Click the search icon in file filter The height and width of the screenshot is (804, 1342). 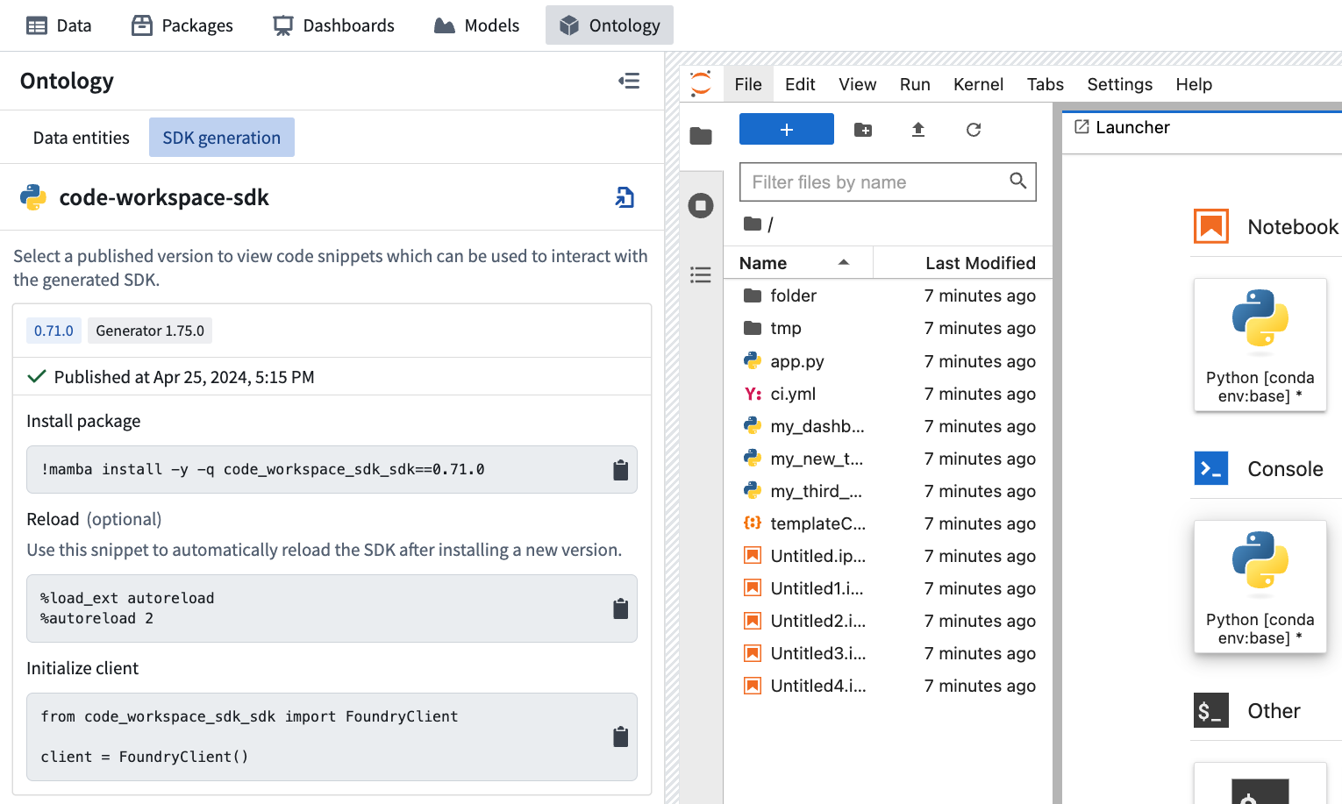click(1017, 181)
